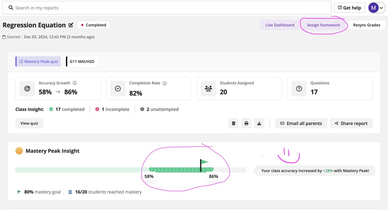Click the 2 unattempted insight text
The height and width of the screenshot is (210, 388).
[162, 109]
